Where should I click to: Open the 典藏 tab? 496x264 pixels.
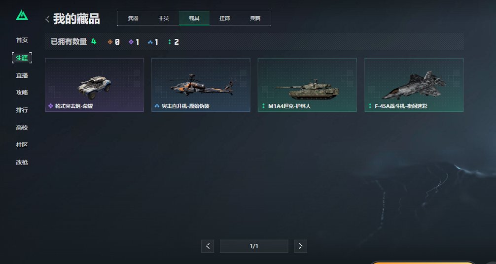pyautogui.click(x=255, y=18)
